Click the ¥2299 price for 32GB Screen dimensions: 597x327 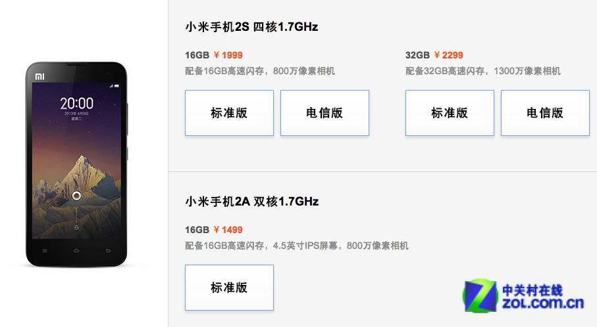point(448,55)
